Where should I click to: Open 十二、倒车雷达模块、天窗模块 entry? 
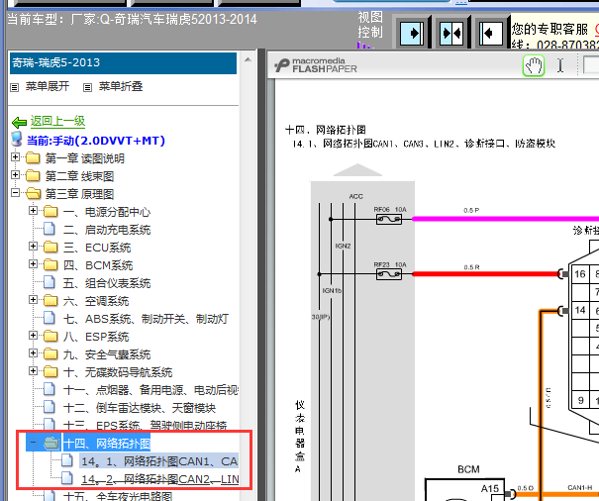(140, 408)
